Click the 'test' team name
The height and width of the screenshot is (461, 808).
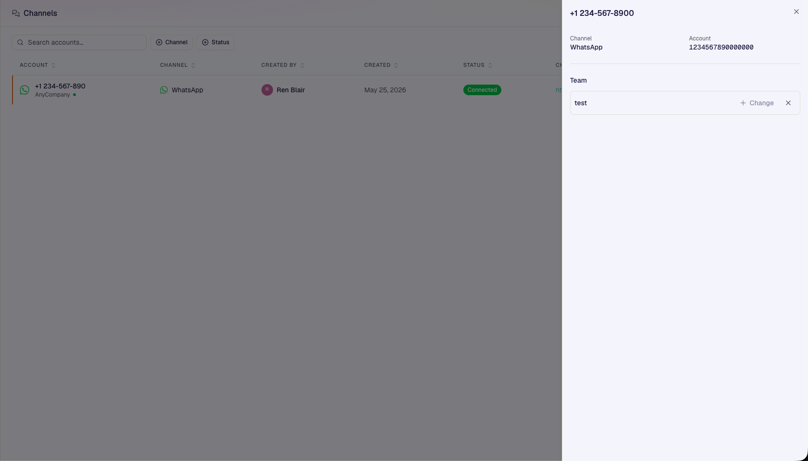(x=581, y=103)
